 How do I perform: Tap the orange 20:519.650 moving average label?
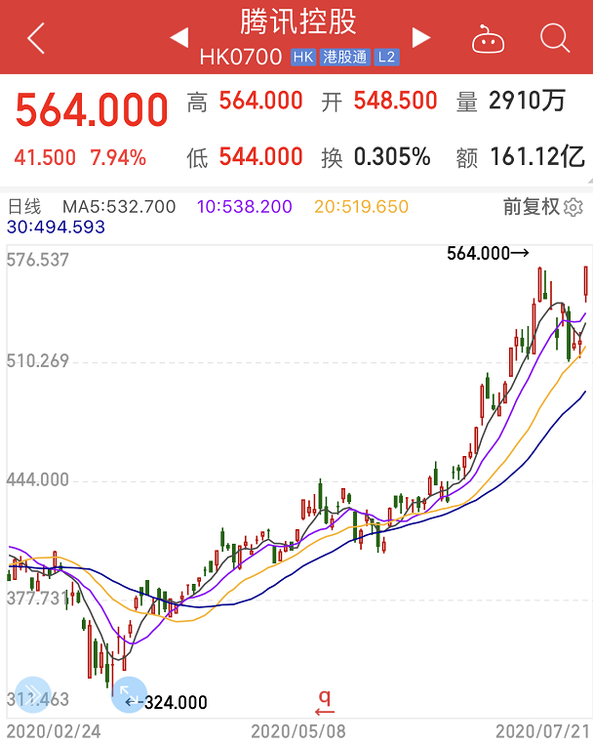pos(361,207)
